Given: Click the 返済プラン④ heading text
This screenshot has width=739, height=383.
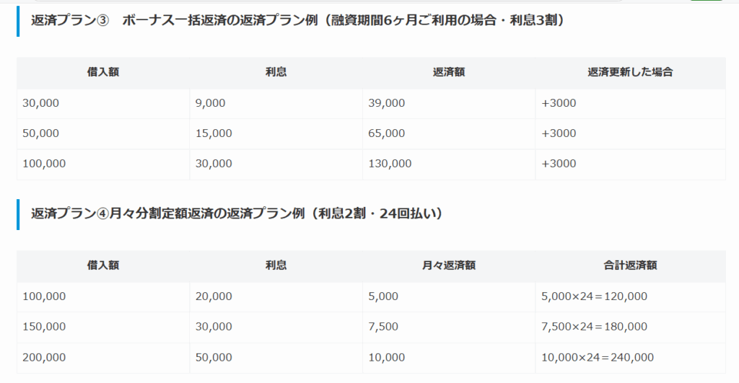Looking at the screenshot, I should tap(237, 213).
